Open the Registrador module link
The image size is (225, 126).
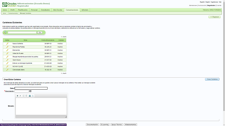[x=211, y=6]
